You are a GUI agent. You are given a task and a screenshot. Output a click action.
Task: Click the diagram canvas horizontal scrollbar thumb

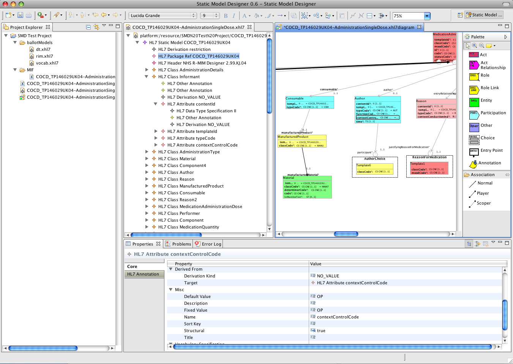click(x=346, y=234)
